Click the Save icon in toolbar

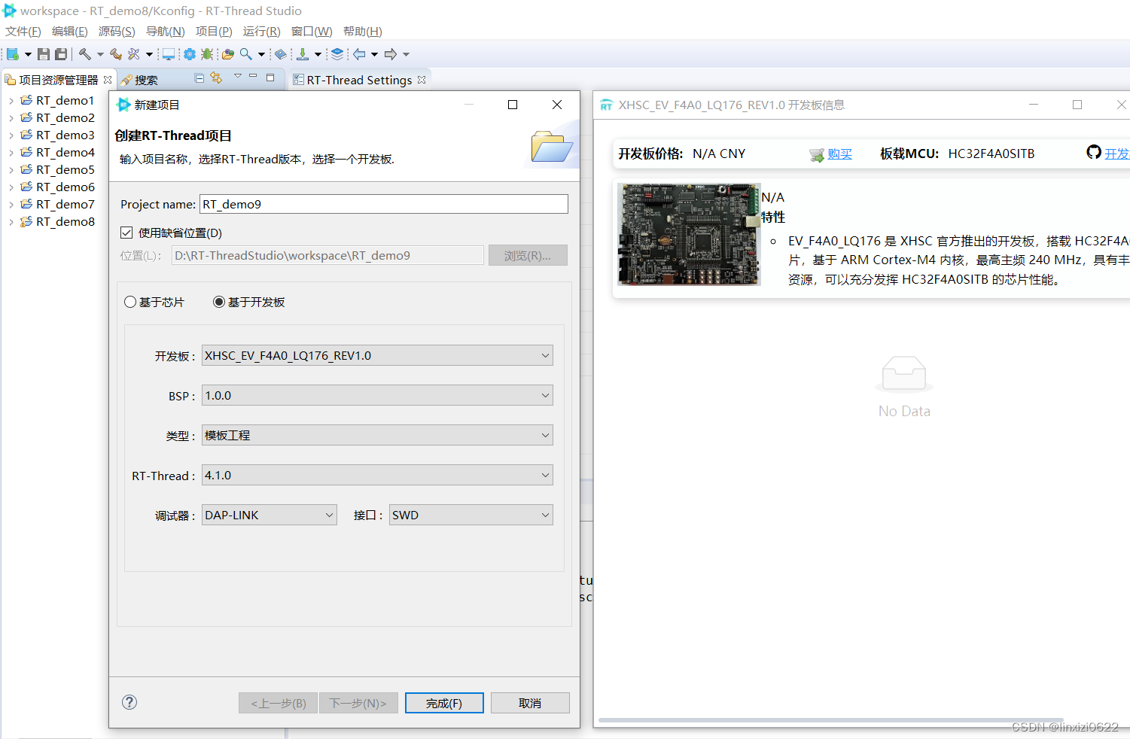(44, 54)
